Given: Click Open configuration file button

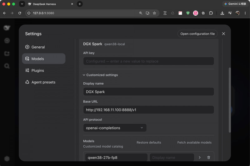Looking at the screenshot, I should click(197, 34).
